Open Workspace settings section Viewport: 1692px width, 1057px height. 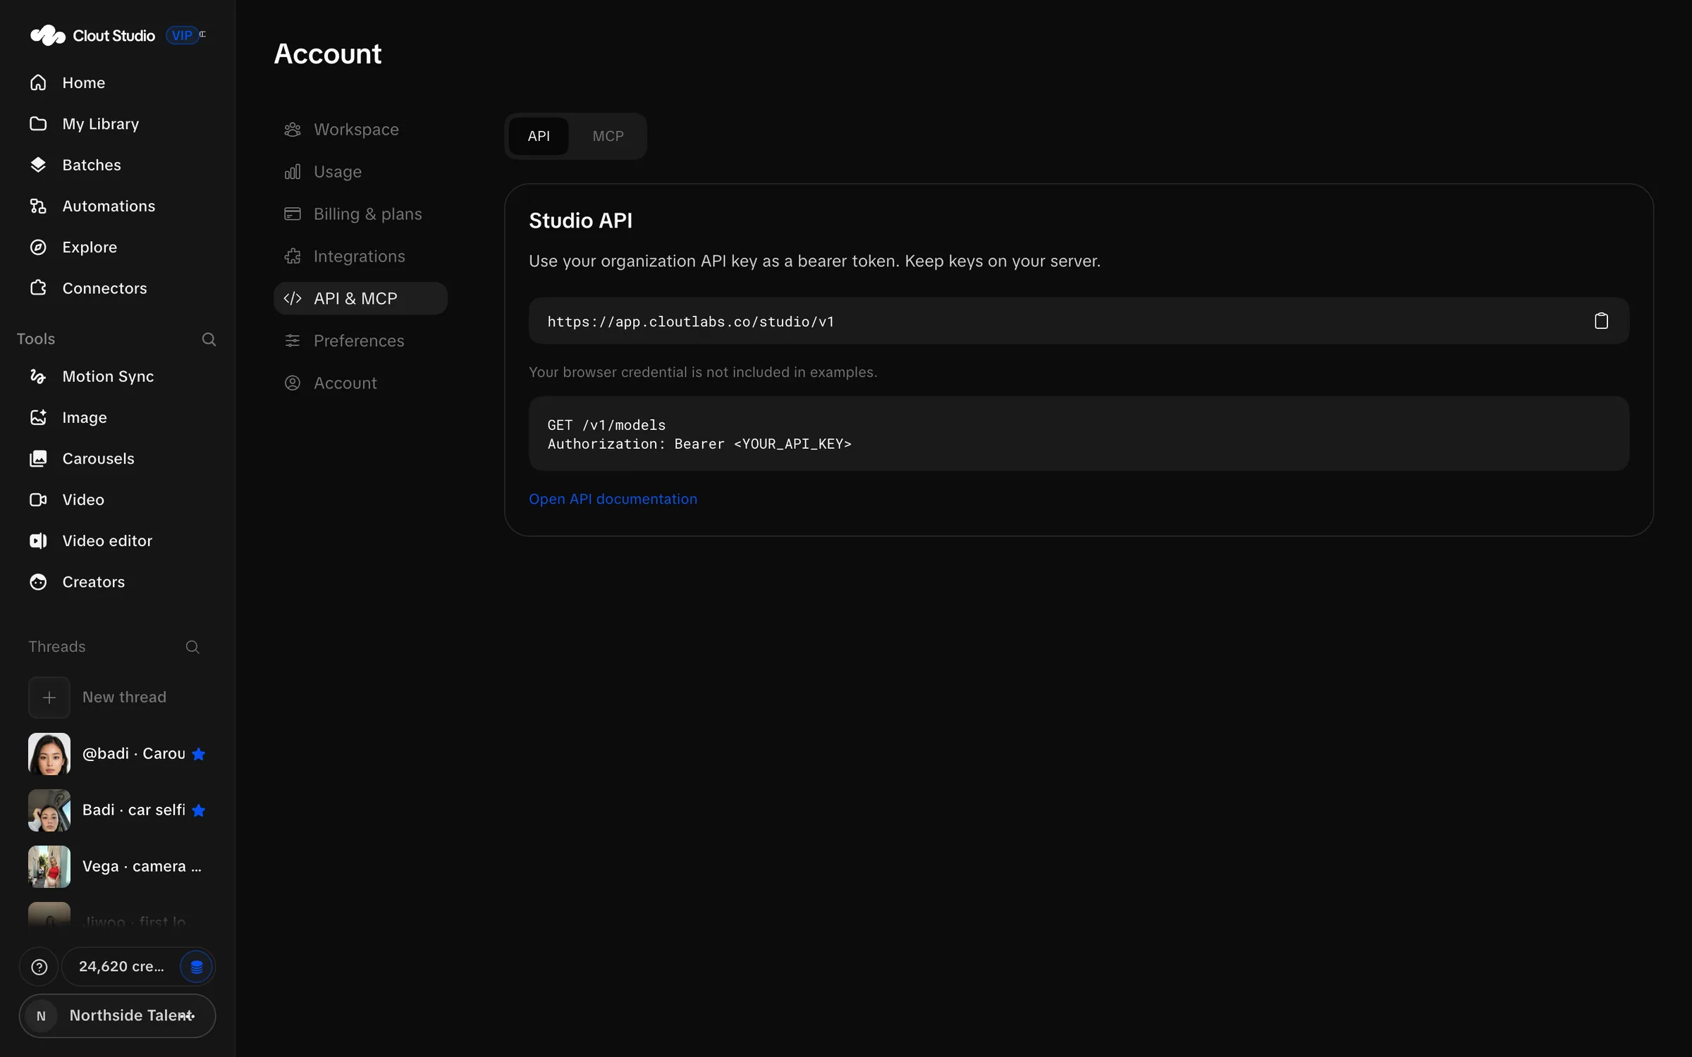[x=360, y=130]
